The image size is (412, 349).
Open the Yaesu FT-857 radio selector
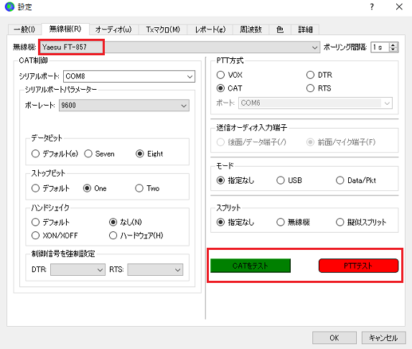click(179, 47)
